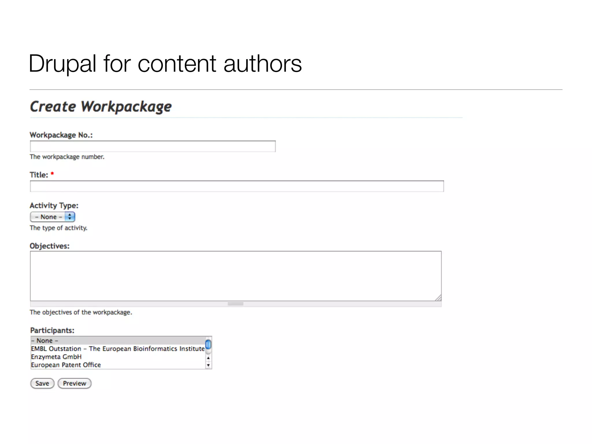Click the Participants list scrollbar thumb

pyautogui.click(x=208, y=345)
